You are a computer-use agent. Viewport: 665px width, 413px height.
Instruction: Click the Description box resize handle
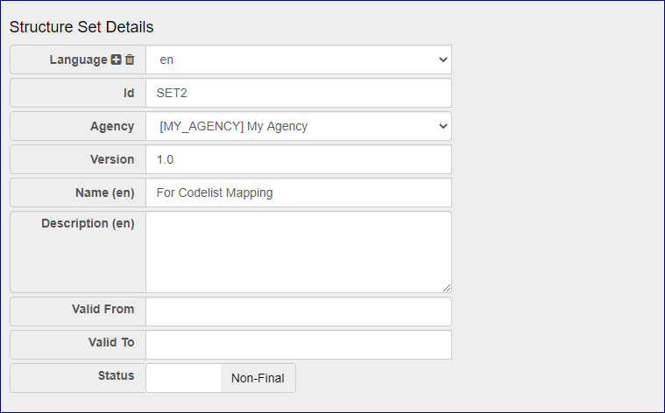pyautogui.click(x=447, y=287)
